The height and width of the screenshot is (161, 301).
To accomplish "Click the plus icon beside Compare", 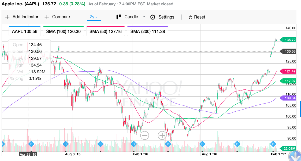I will point(47,17).
